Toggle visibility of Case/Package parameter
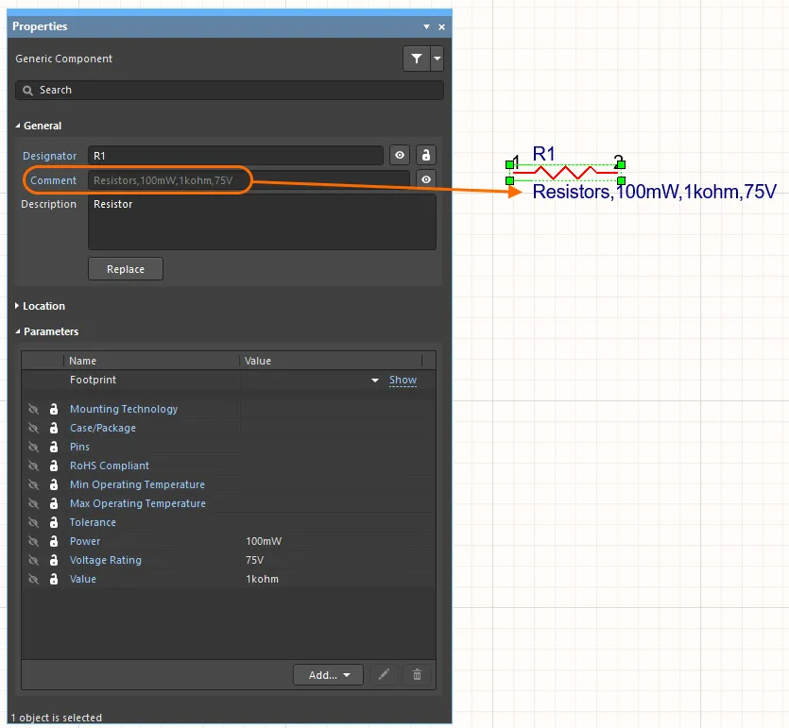Viewport: 789px width, 728px height. point(33,429)
